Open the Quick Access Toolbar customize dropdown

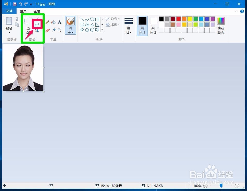(31, 4)
